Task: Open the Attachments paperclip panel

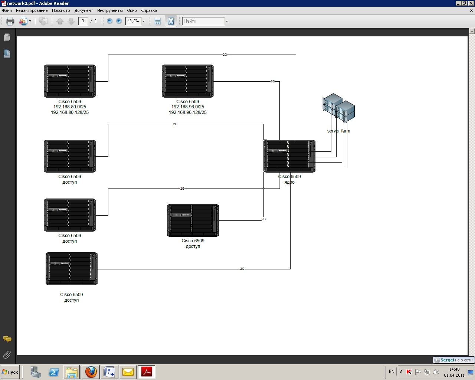Action: point(7,355)
